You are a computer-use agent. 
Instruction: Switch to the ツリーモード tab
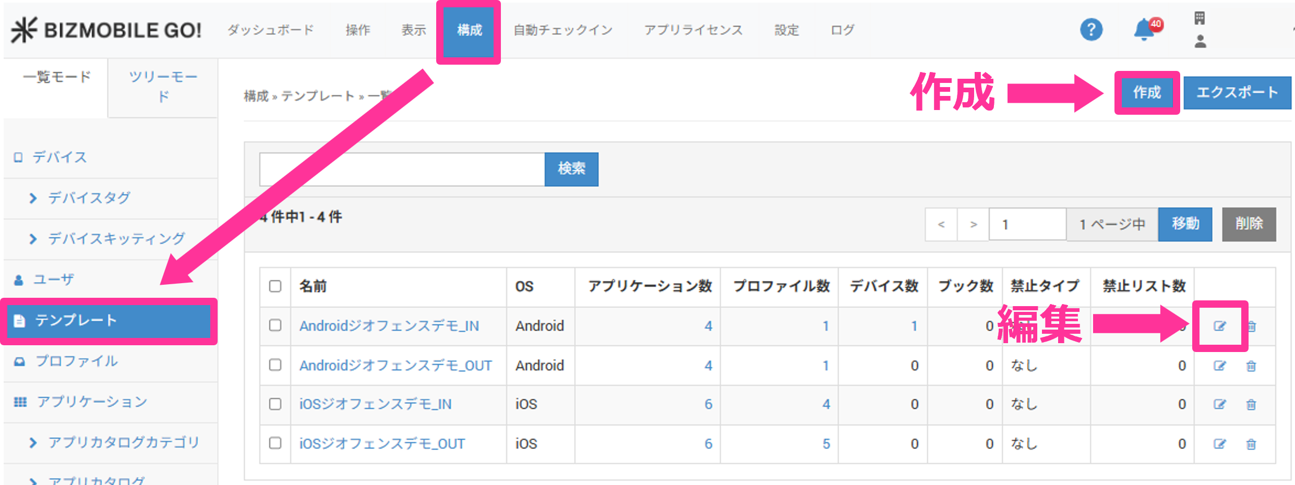(x=163, y=87)
